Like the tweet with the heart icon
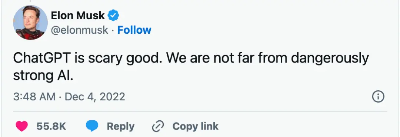Viewport: 400px width, 137px height. [22, 126]
